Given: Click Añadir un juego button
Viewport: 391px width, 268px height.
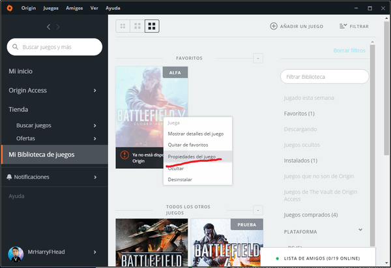Looking at the screenshot, I should point(297,26).
